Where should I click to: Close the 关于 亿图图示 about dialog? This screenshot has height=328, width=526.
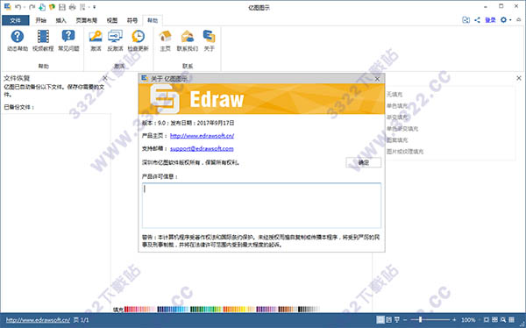point(377,79)
